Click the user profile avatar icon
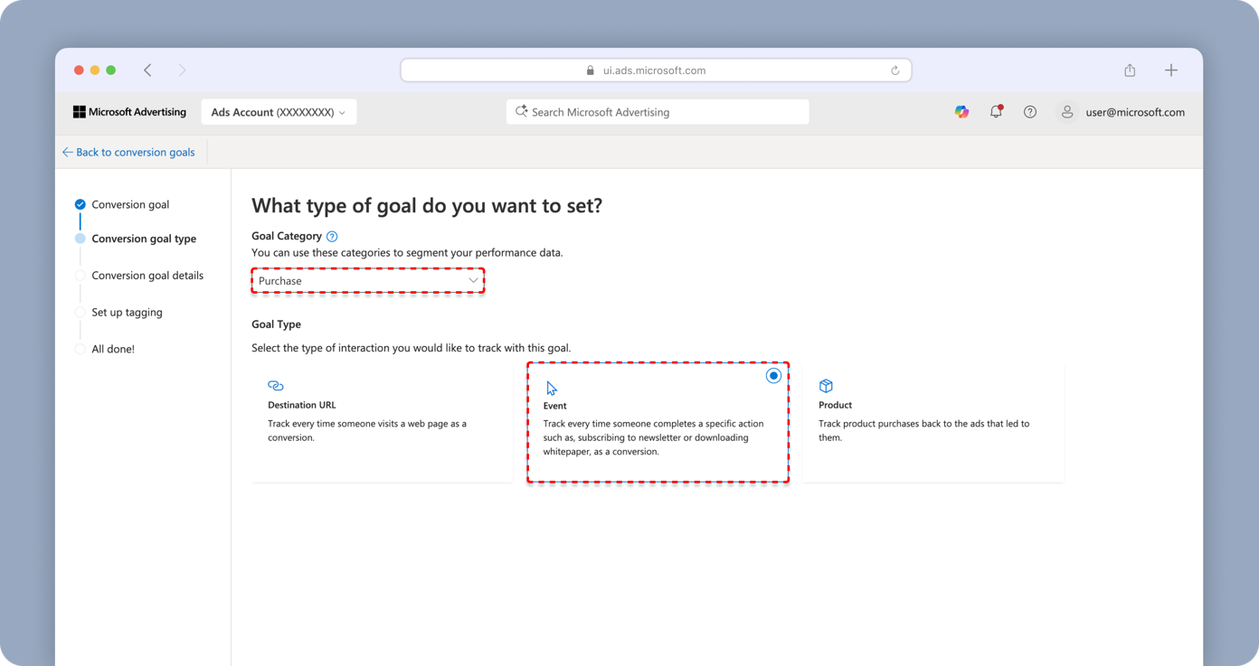The width and height of the screenshot is (1259, 666). pos(1067,112)
